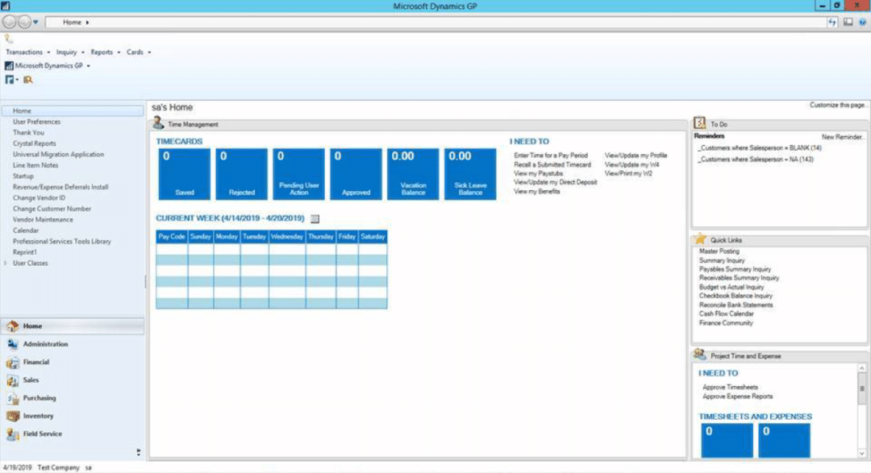Open the Field Service module icon

click(14, 434)
